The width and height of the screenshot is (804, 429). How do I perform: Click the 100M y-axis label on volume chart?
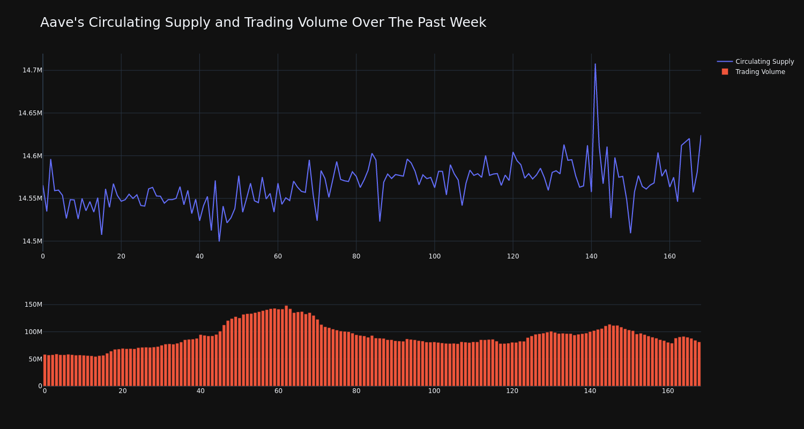(33, 332)
